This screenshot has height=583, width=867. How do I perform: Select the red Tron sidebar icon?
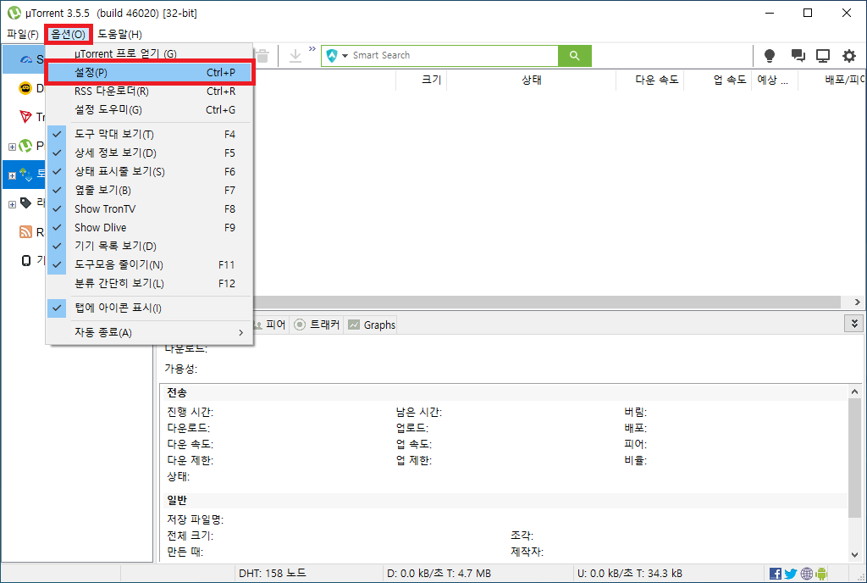click(25, 117)
